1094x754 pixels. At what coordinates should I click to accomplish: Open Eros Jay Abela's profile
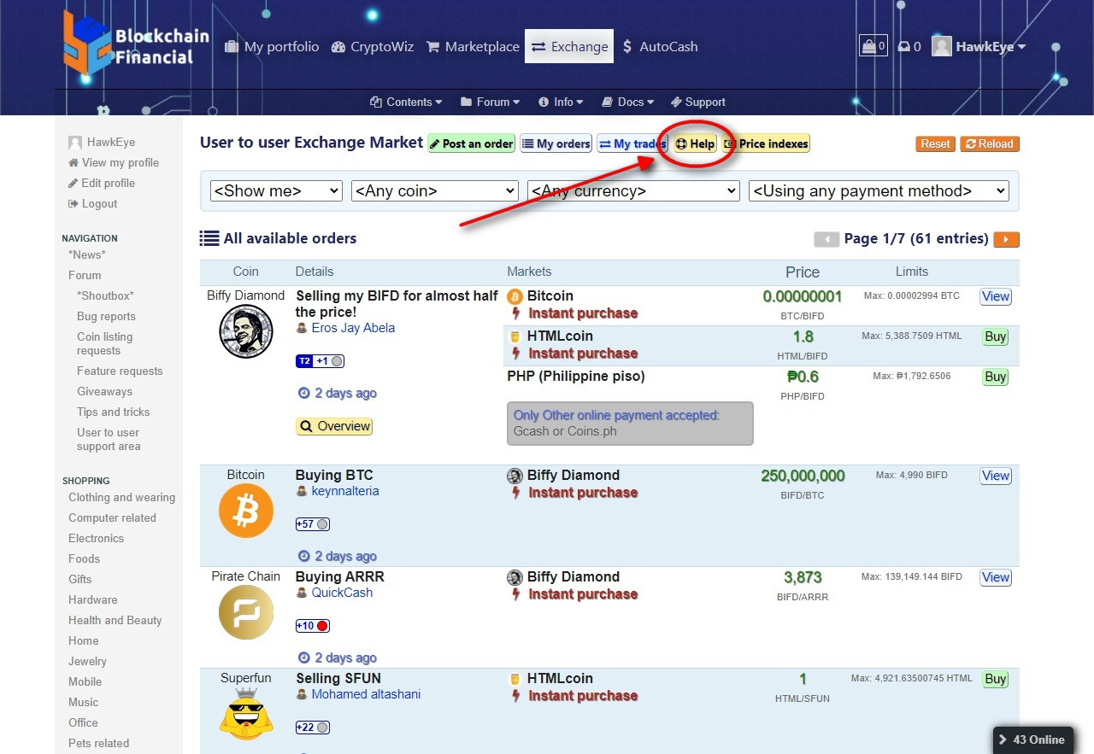coord(353,328)
